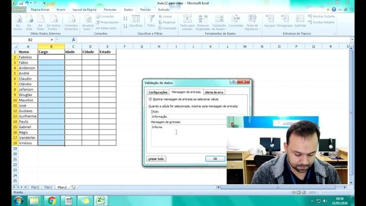The height and width of the screenshot is (206, 366).
Task: Open the Excel help question mark icon
Action: pyautogui.click(x=334, y=9)
